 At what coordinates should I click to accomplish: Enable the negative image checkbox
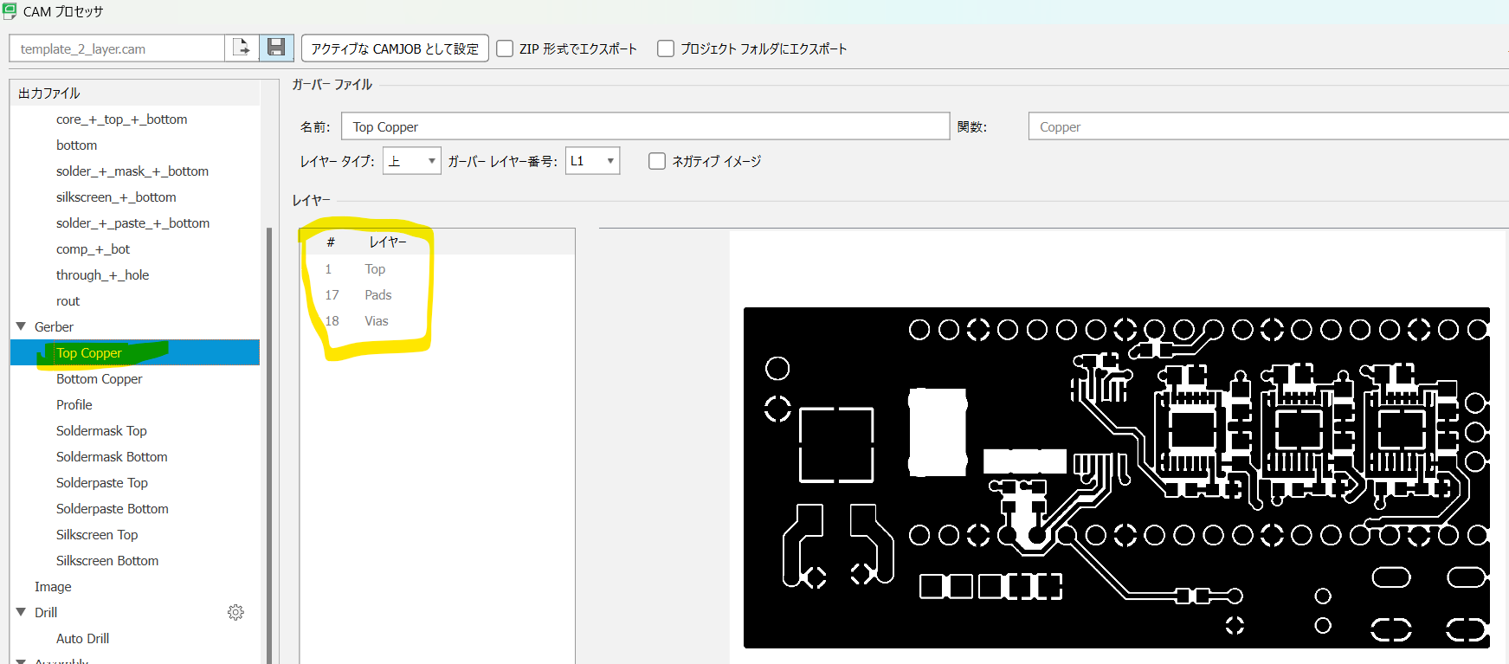[x=657, y=161]
